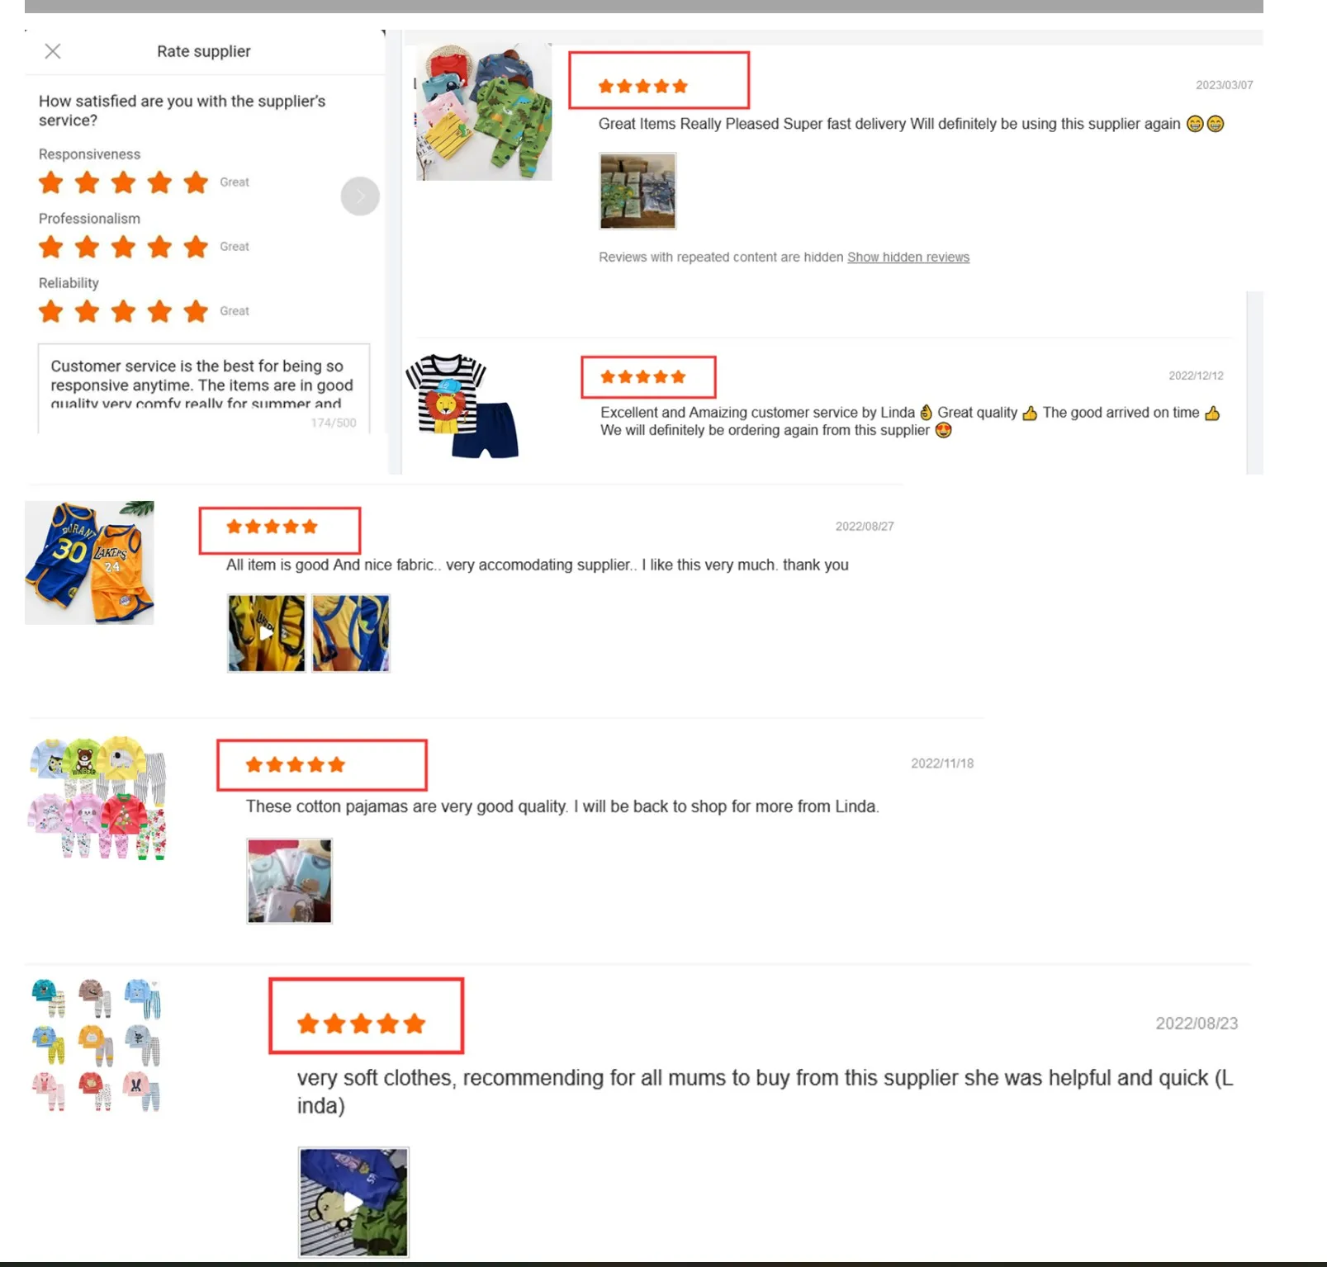Click the customer service review text box

pyautogui.click(x=204, y=388)
